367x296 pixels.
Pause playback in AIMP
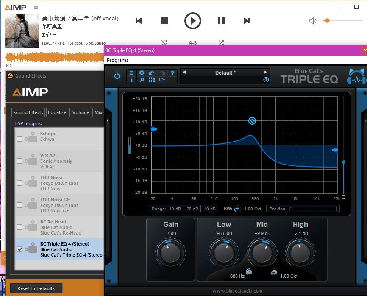click(x=221, y=21)
